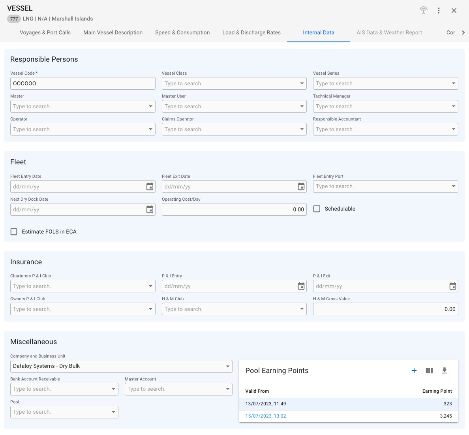Open Pool Earning Points column settings
The height and width of the screenshot is (435, 469).
tap(429, 371)
